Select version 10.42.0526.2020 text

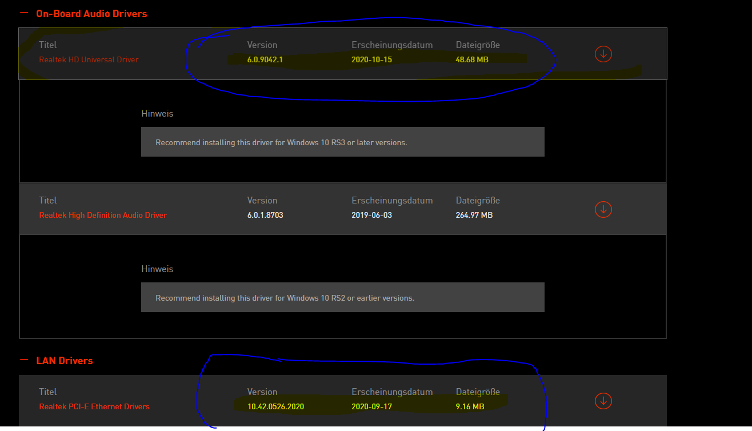(x=275, y=407)
